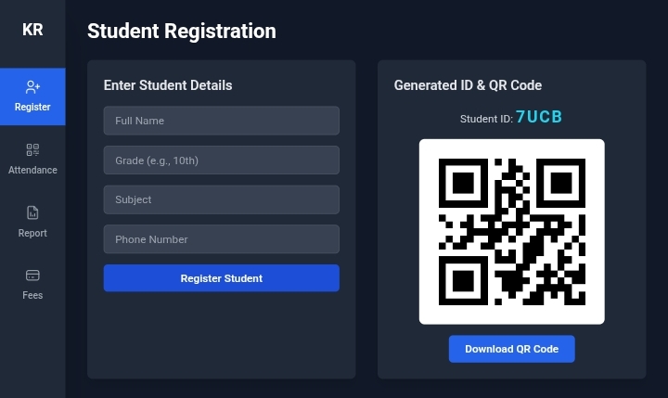
Task: Click the Phone Number field
Action: (x=222, y=239)
